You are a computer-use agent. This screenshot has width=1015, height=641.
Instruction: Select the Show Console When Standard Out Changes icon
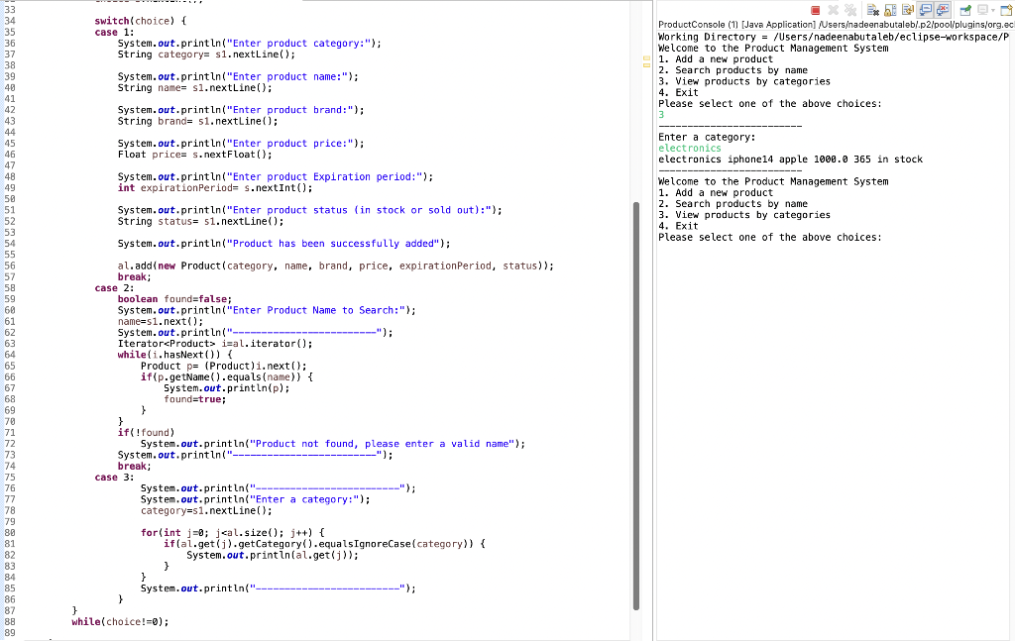924,9
